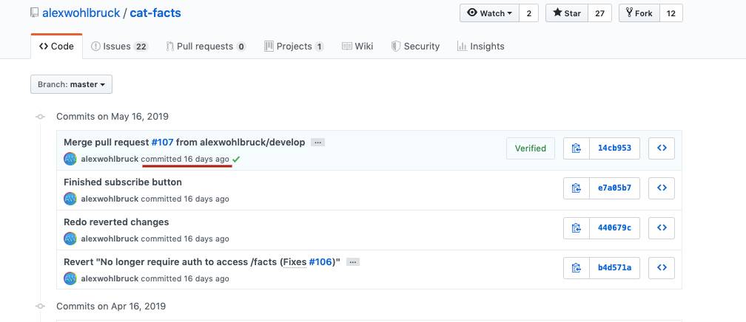Open the Finished subscribe button commit
This screenshot has width=746, height=322.
point(123,182)
